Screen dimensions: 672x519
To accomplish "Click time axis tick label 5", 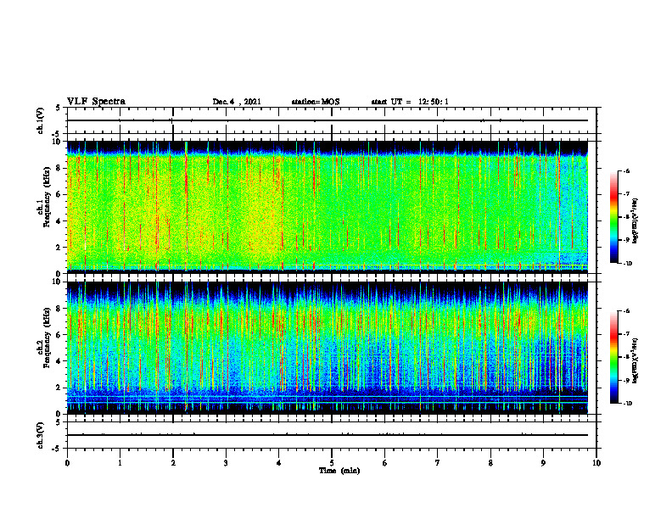I will [x=332, y=463].
